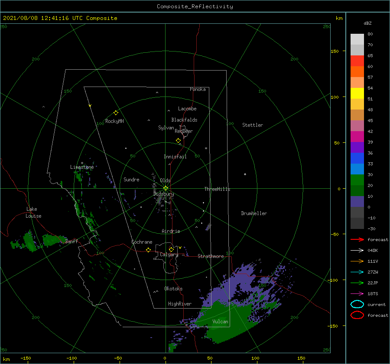This screenshot has width=390, height=364.
Task: Click the Limestone label
Action: 82,167
